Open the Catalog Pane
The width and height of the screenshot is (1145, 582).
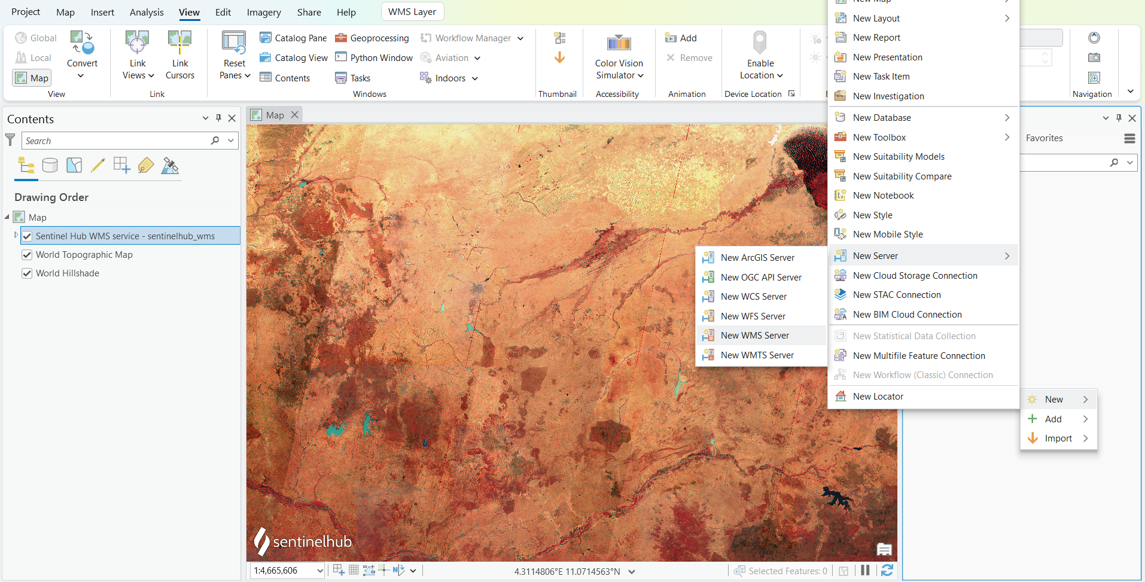click(293, 38)
